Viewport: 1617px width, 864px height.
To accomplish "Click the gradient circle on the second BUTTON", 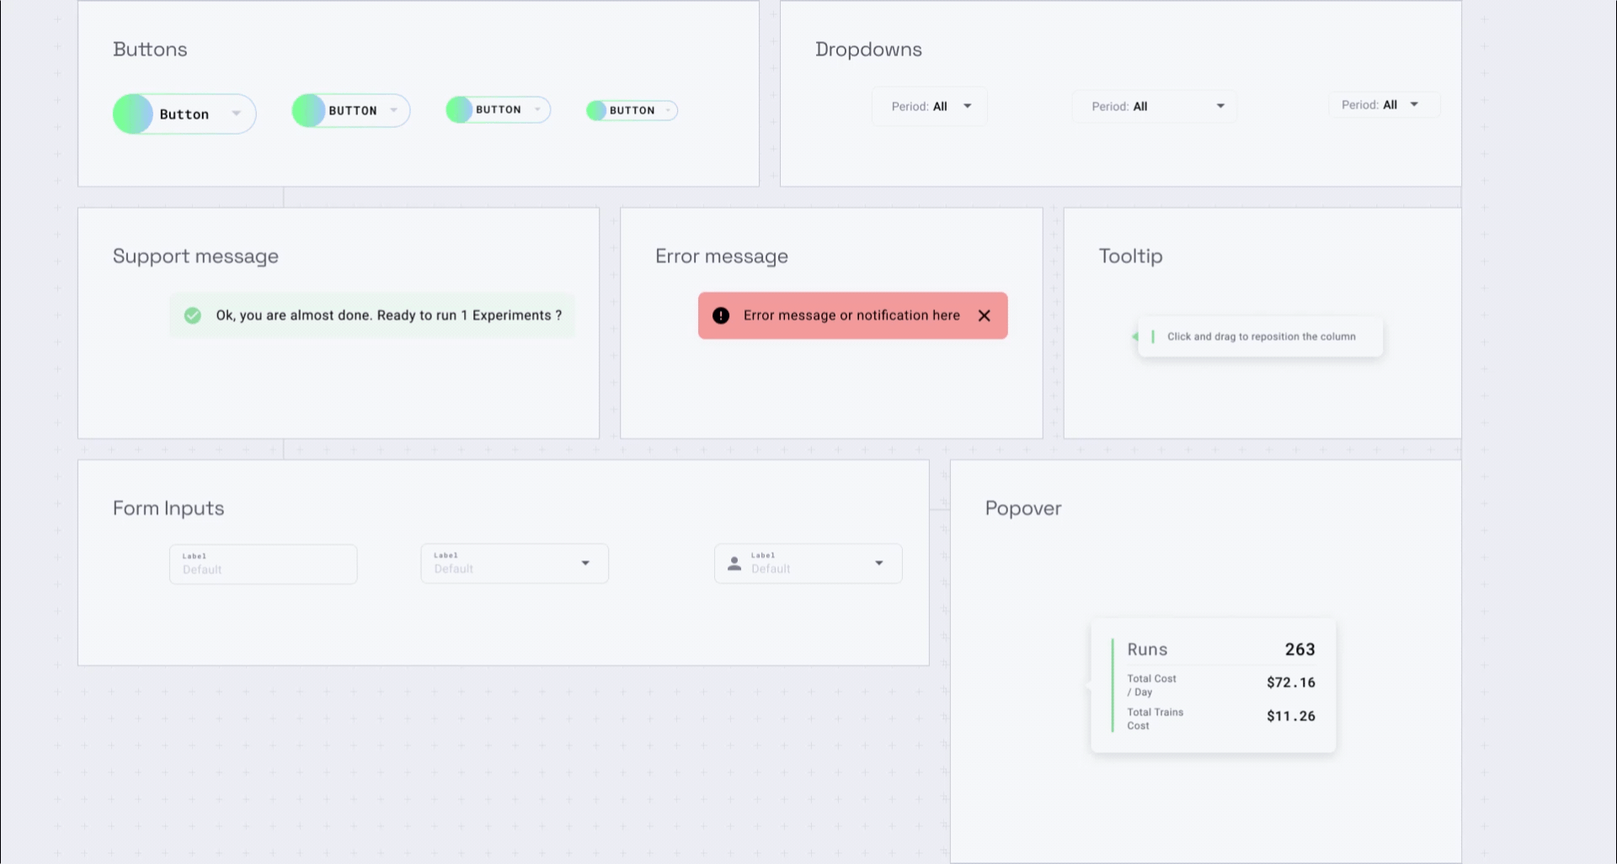I will (x=309, y=109).
